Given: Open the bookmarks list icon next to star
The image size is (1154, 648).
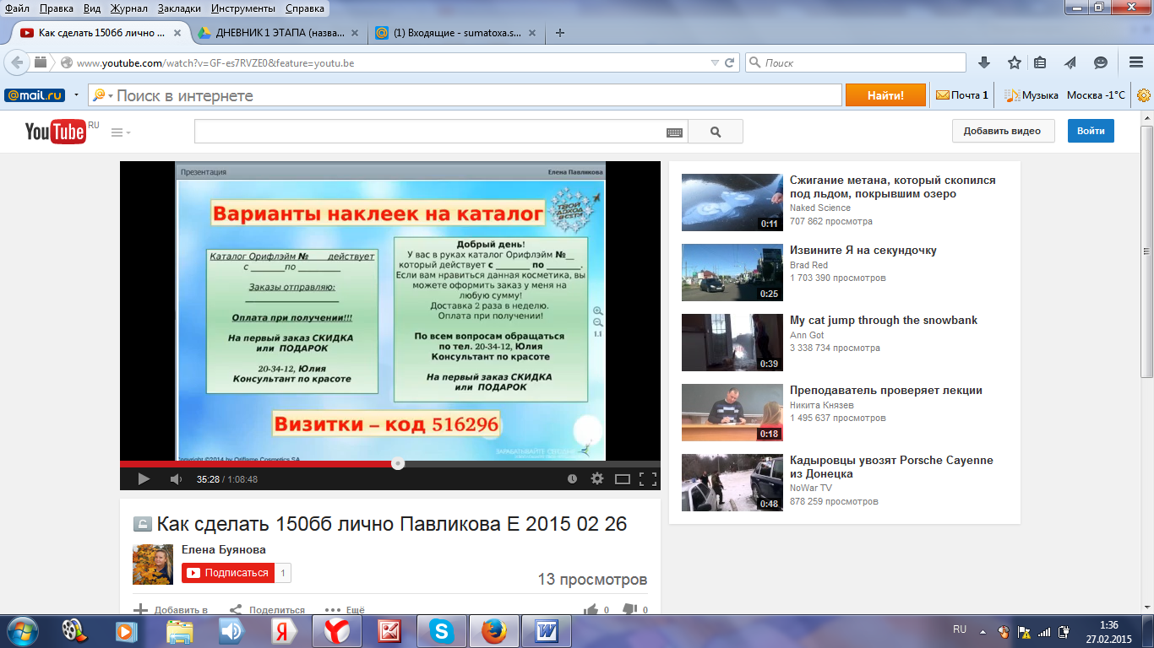Looking at the screenshot, I should click(x=1041, y=62).
